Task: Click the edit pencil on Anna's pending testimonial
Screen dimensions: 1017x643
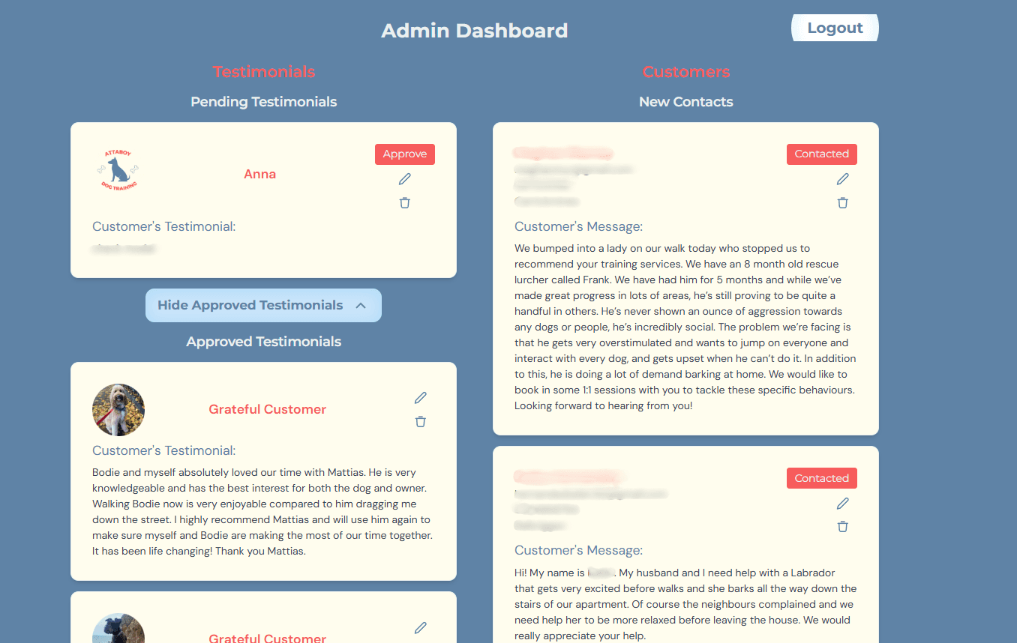Action: [x=405, y=179]
